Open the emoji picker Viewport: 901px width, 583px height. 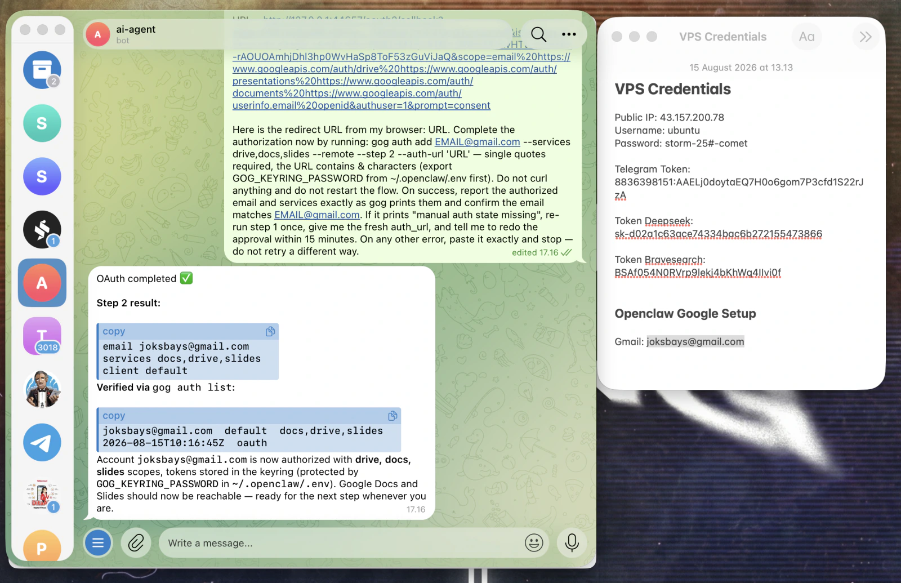pyautogui.click(x=534, y=543)
